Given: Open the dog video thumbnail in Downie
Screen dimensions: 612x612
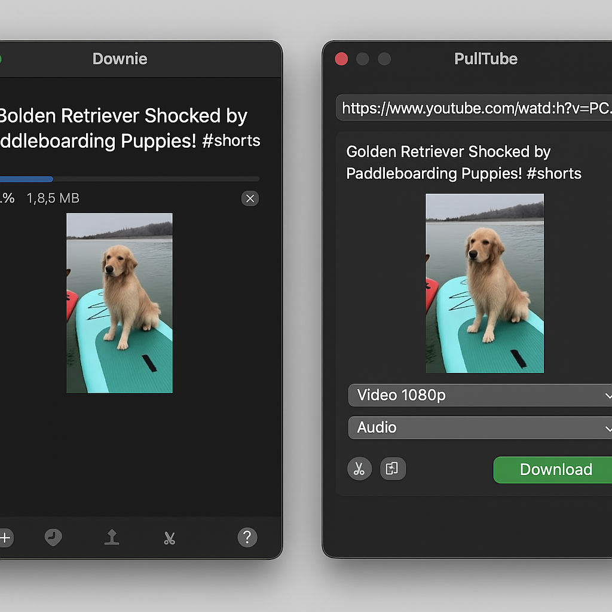Looking at the screenshot, I should click(x=120, y=303).
